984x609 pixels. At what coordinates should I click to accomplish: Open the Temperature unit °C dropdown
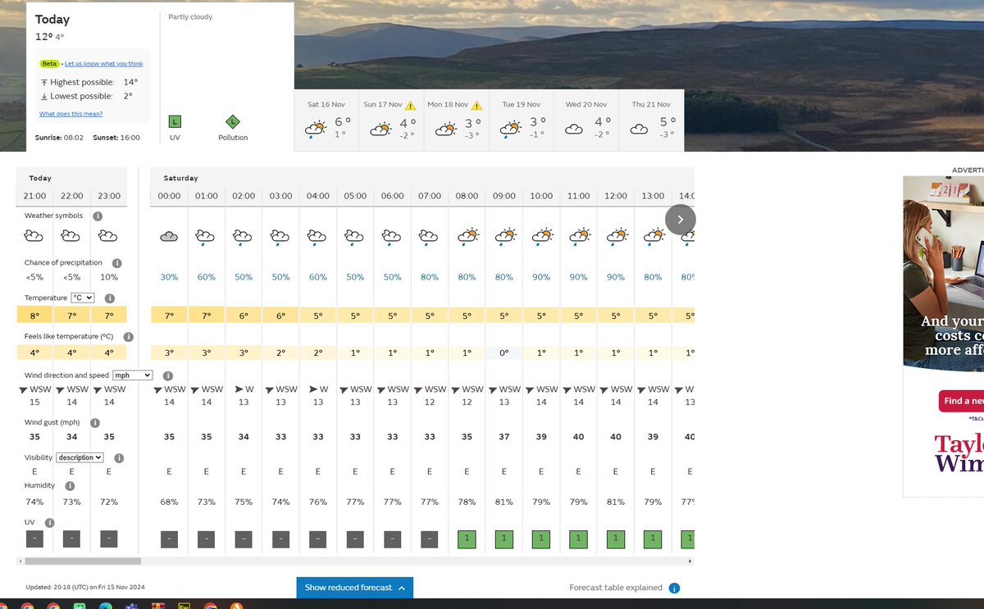(84, 298)
